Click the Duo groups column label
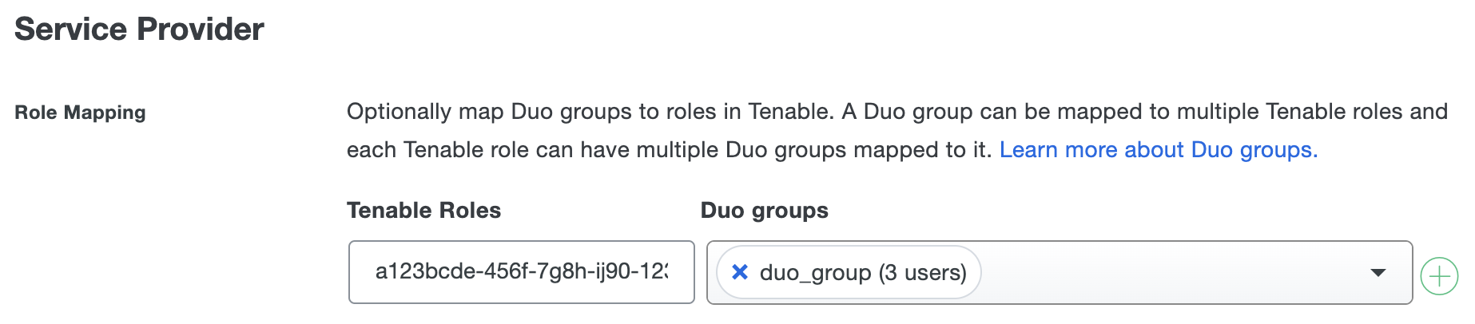This screenshot has width=1475, height=324. coord(764,211)
